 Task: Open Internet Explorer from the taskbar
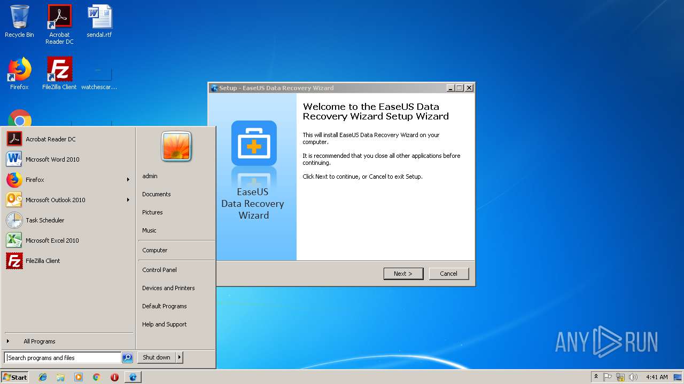[x=43, y=377]
